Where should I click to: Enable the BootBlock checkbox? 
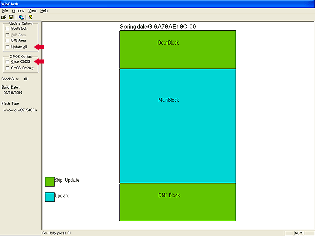pos(7,28)
